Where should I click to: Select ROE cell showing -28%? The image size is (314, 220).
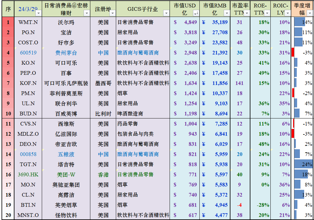click(260, 205)
